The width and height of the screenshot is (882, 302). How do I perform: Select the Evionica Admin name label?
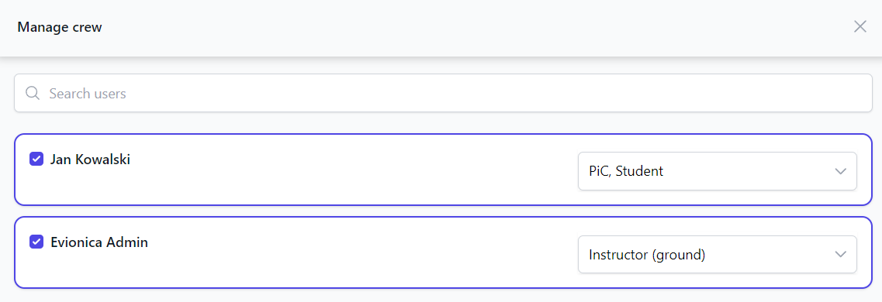point(99,242)
